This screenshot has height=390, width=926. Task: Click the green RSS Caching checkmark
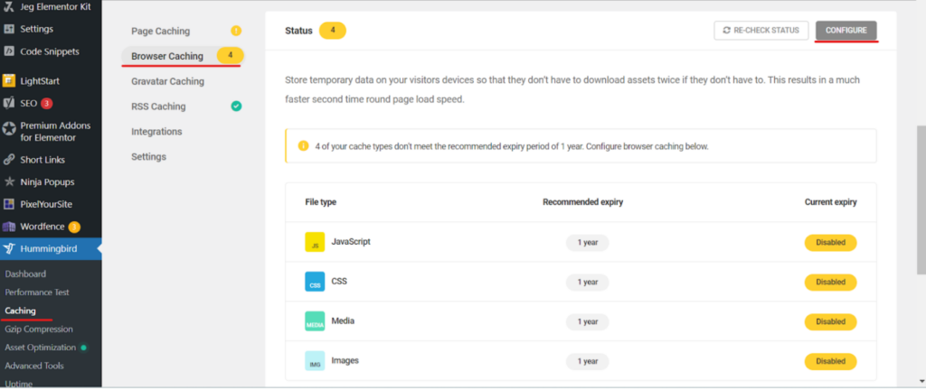236,107
